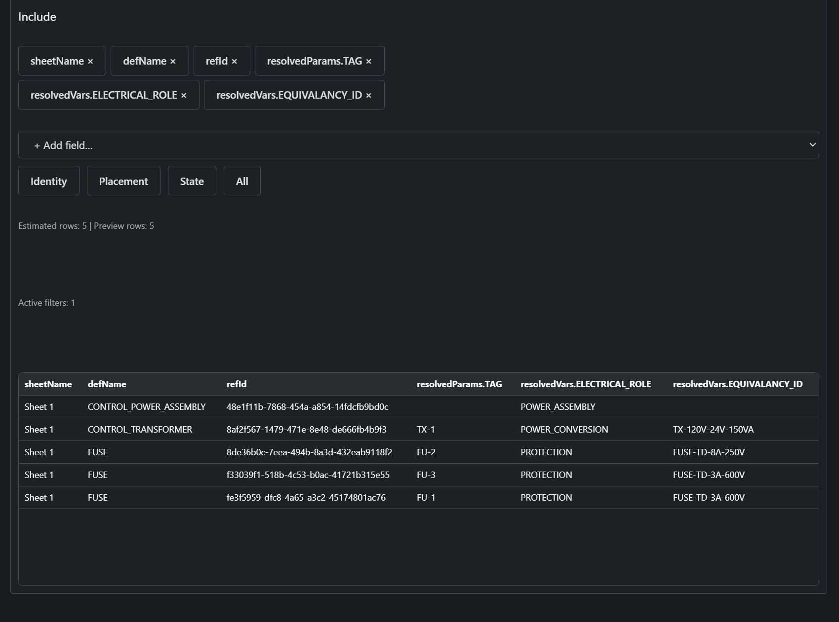The width and height of the screenshot is (839, 622).
Task: Click the Placement preset button
Action: click(123, 181)
